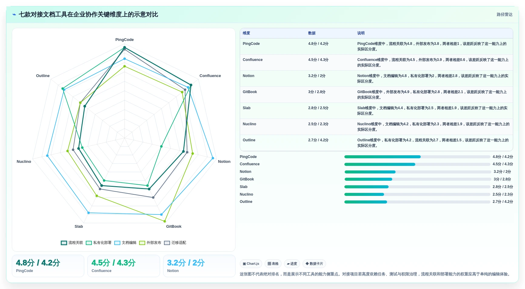Image resolution: width=525 pixels, height=289 pixels.
Task: Click the PingCode axis label on radar
Action: (x=124, y=40)
